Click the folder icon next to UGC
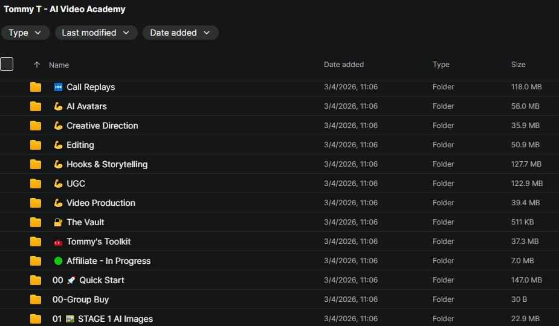 point(36,184)
